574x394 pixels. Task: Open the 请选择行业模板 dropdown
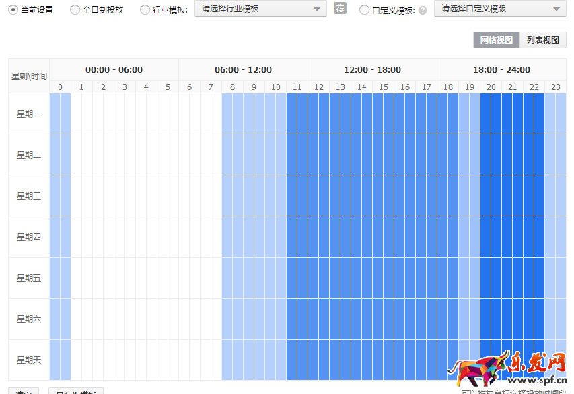pos(260,9)
